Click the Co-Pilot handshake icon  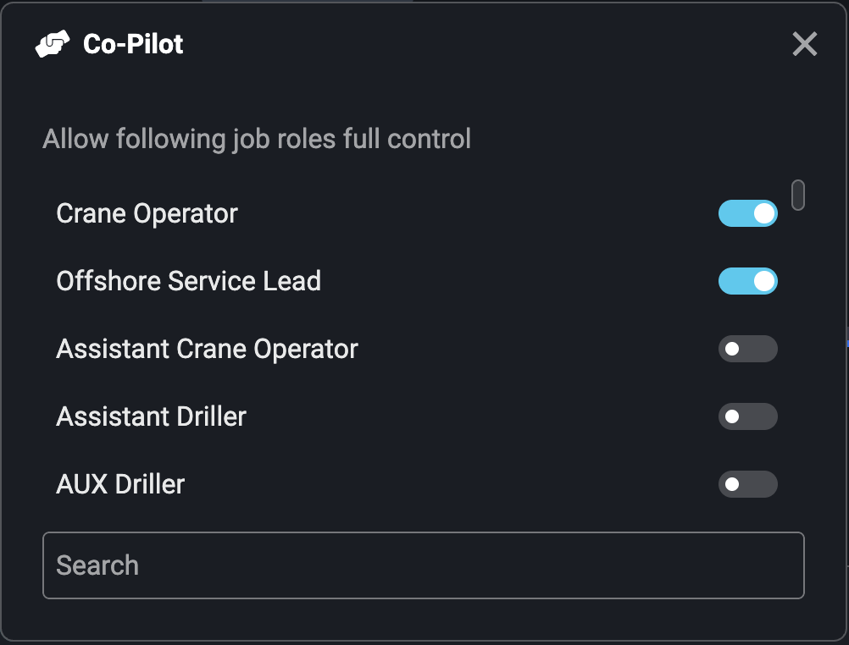coord(53,44)
